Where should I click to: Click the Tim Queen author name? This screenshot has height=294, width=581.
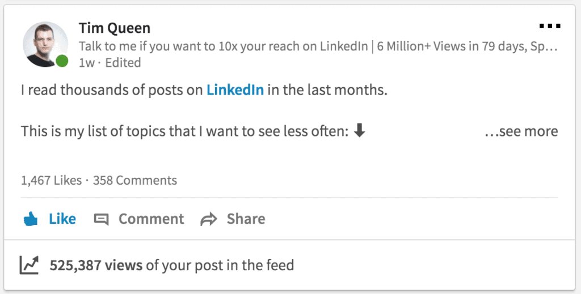(x=115, y=28)
